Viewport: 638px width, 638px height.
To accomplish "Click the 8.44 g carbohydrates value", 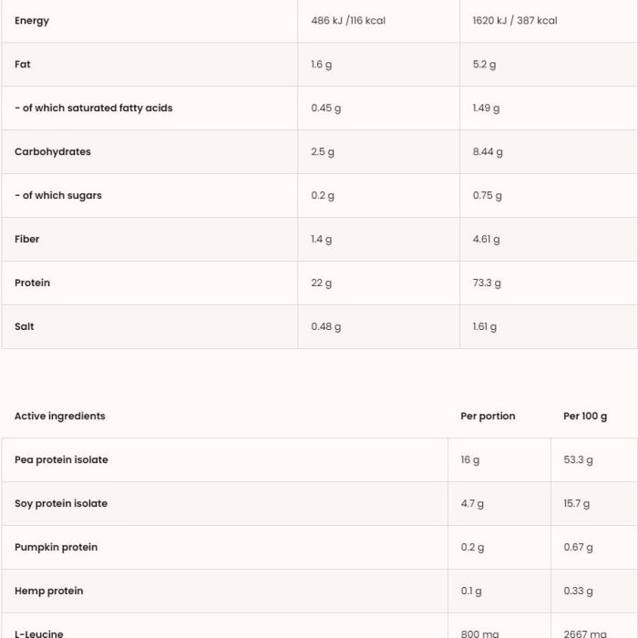I will 488,152.
